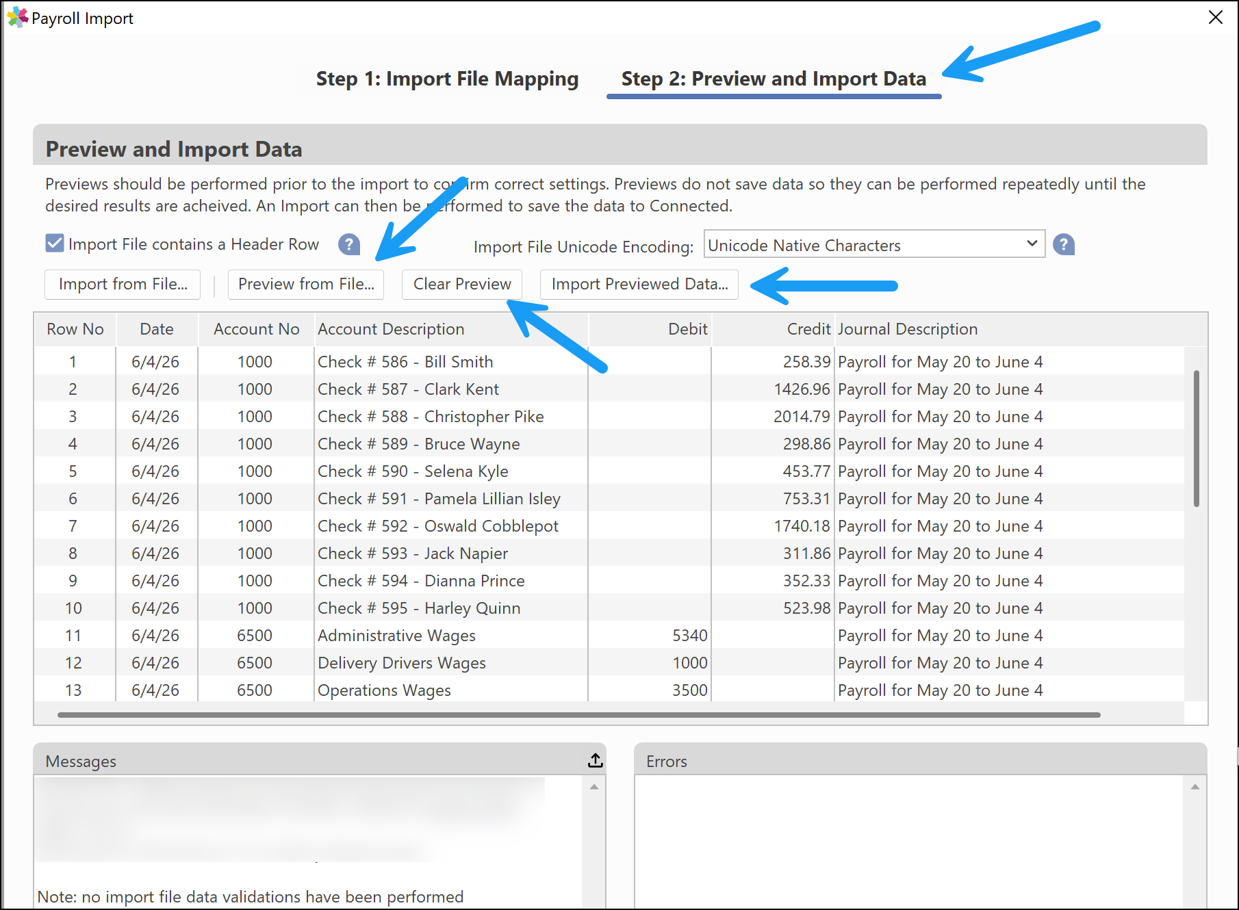Click Errors panel scroll up arrow
This screenshot has width=1239, height=910.
click(1195, 787)
